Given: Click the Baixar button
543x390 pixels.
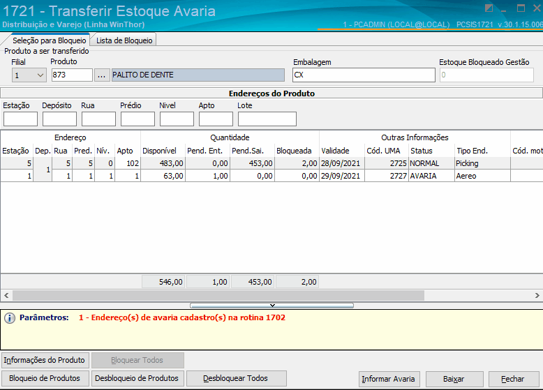Looking at the screenshot, I should [454, 379].
